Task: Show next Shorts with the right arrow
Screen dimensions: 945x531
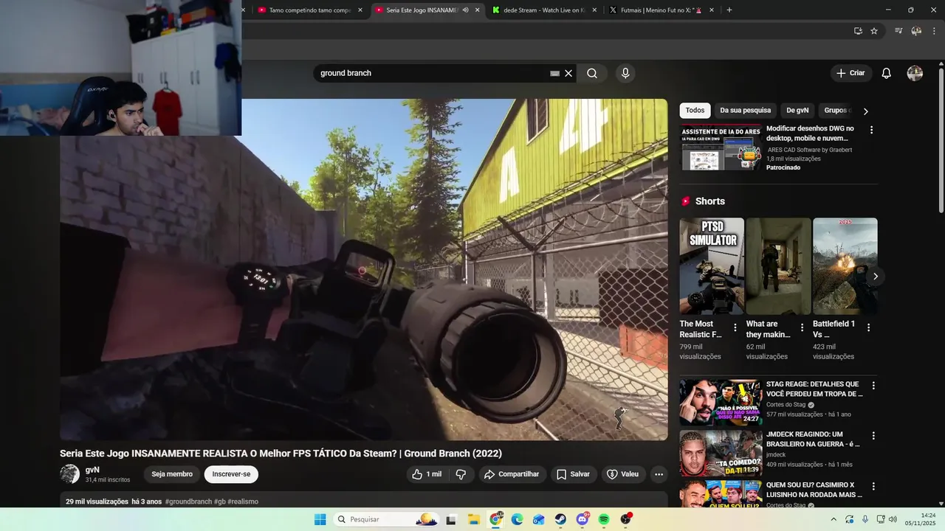Action: coord(876,277)
